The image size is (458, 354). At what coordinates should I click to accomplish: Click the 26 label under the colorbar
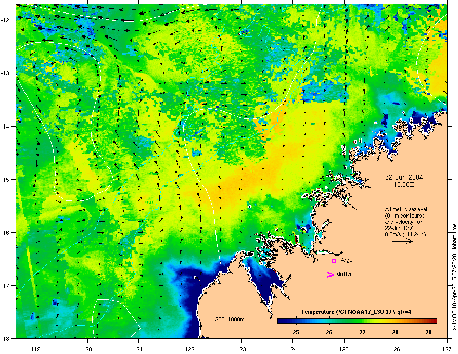point(329,332)
